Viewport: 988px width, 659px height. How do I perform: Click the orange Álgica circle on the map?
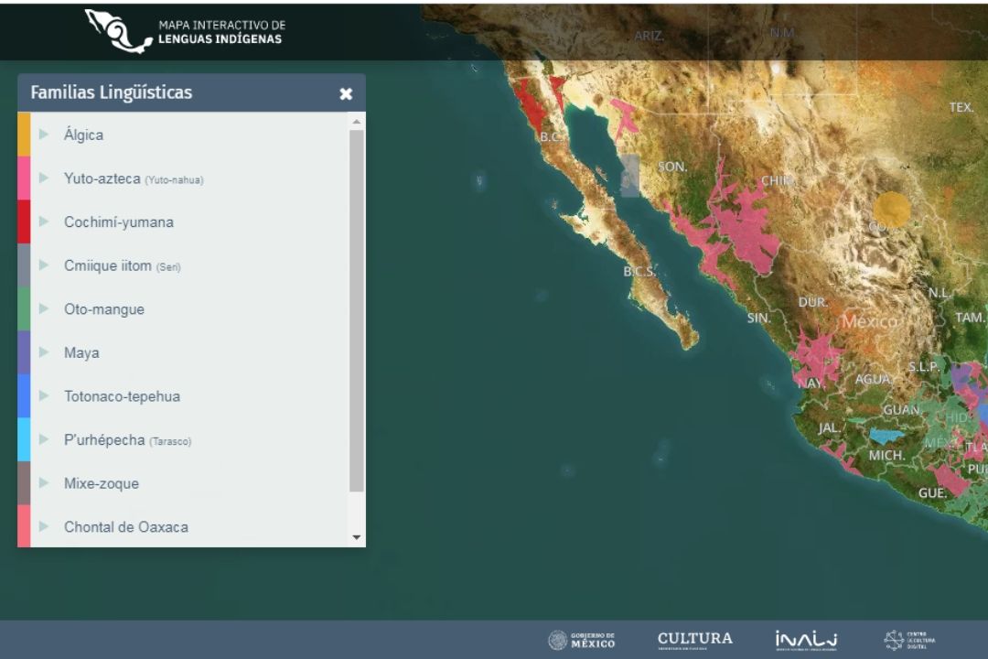(x=892, y=210)
